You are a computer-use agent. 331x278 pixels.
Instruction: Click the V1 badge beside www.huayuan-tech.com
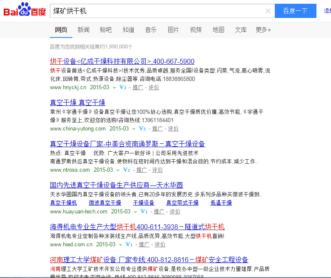[144, 212]
